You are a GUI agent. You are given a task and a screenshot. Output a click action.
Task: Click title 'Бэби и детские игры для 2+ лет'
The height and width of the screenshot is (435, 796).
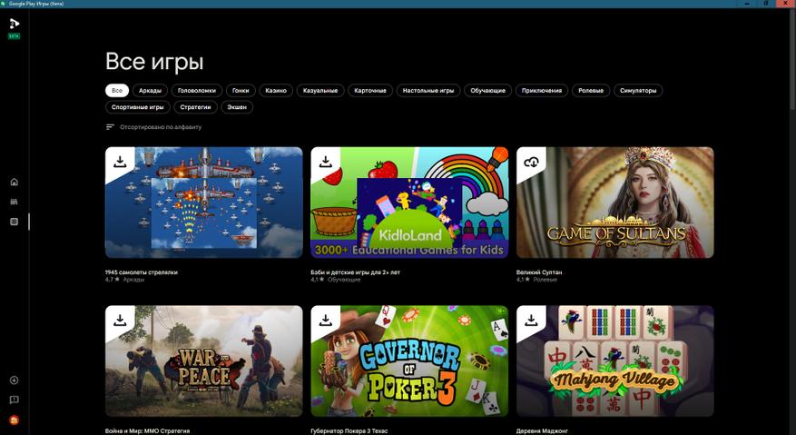click(356, 272)
